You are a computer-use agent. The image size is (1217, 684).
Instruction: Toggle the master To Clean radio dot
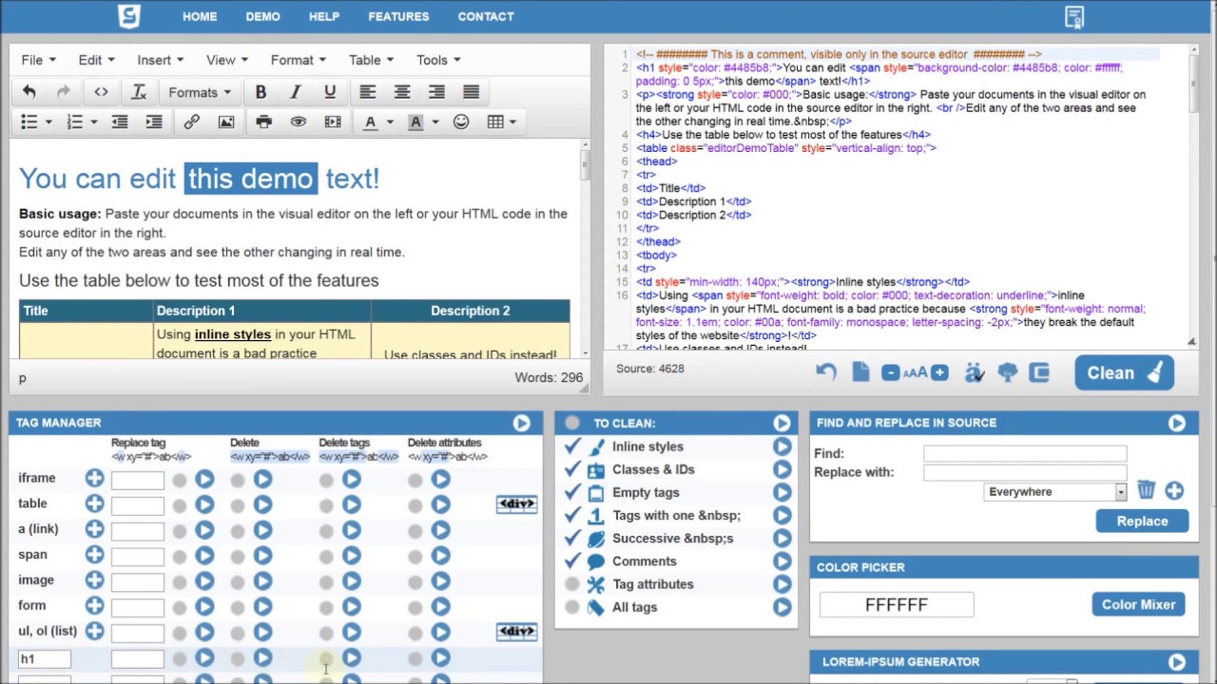pyautogui.click(x=571, y=423)
